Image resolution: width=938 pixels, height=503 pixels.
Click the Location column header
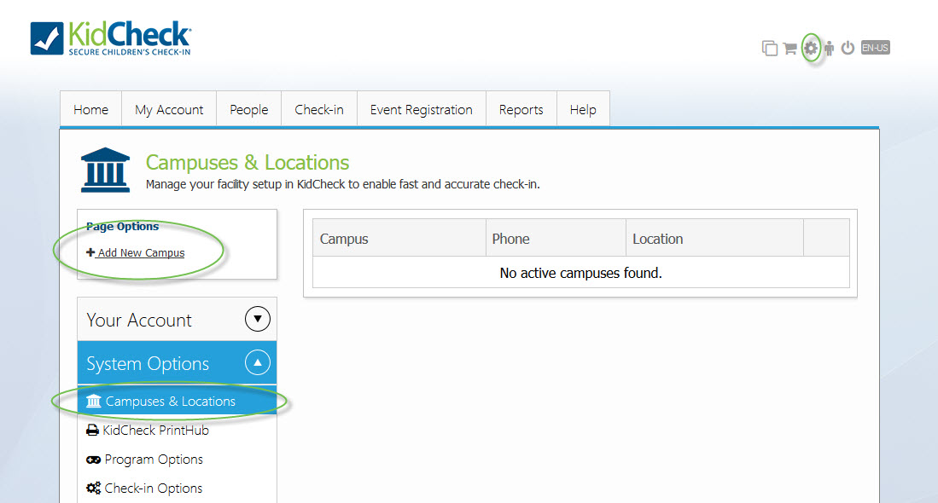(x=715, y=239)
